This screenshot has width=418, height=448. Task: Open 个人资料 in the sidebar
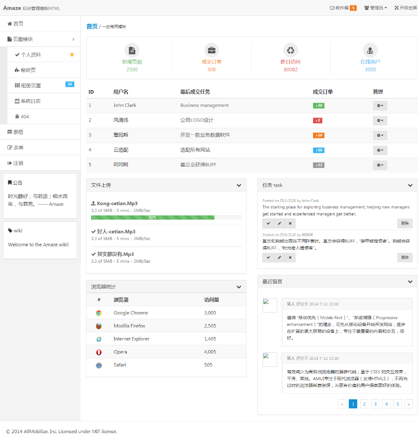pyautogui.click(x=44, y=55)
